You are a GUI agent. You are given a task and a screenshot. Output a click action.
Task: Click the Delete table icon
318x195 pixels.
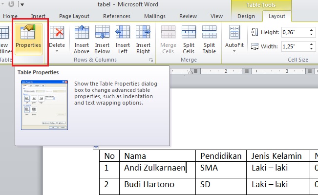(57, 32)
